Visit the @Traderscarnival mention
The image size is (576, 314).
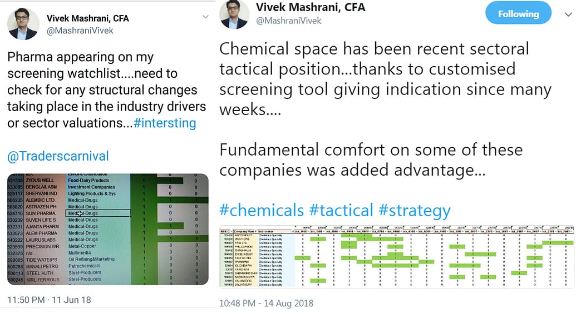click(x=58, y=156)
